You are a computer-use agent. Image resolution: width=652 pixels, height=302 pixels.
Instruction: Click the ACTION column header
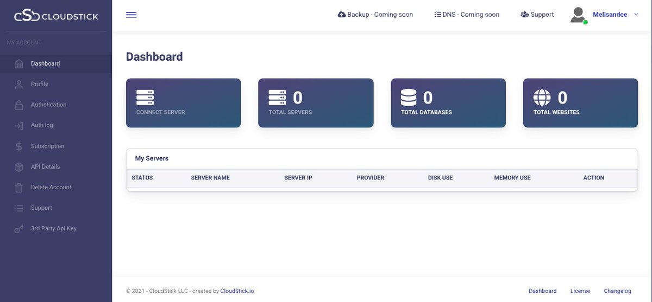594,178
